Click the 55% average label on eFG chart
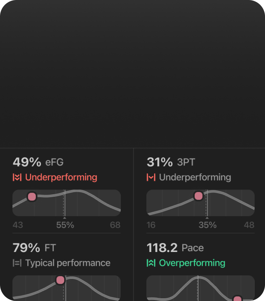The width and height of the screenshot is (265, 301). tap(65, 225)
